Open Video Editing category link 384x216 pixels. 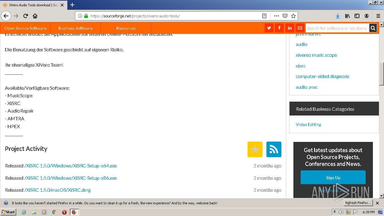(308, 124)
